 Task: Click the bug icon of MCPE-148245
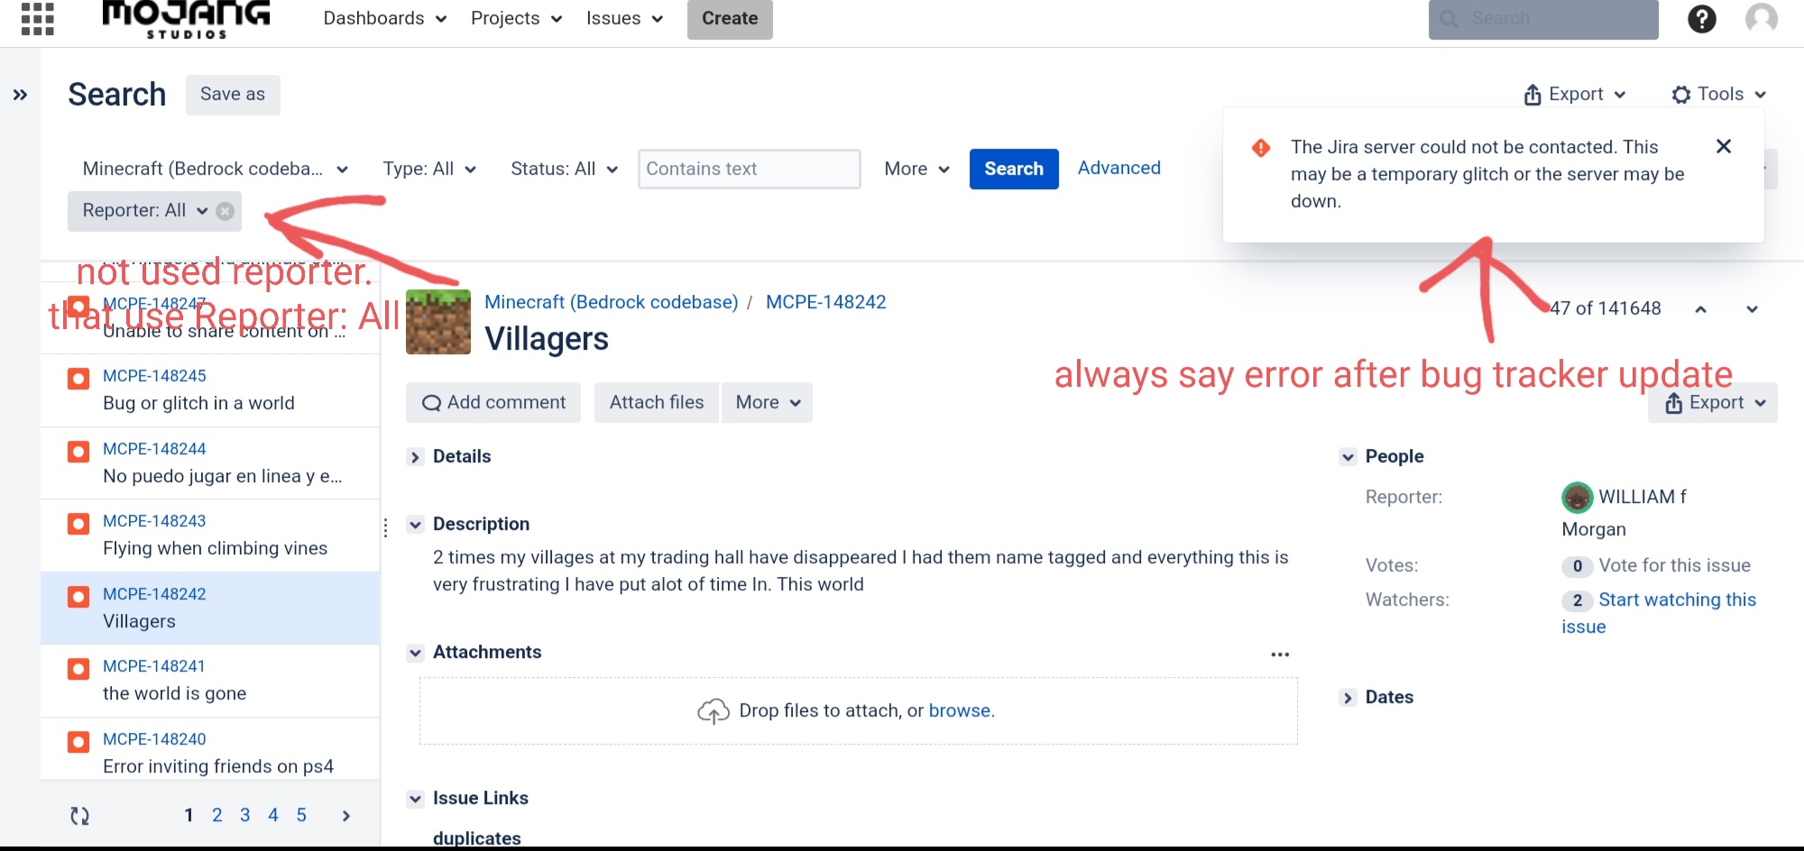(78, 378)
